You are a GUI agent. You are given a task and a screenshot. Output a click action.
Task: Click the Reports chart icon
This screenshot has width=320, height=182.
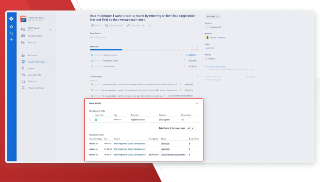(23, 42)
